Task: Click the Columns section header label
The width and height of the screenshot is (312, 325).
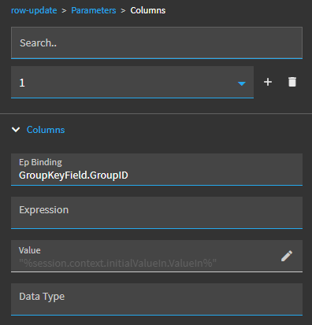Action: pos(46,130)
